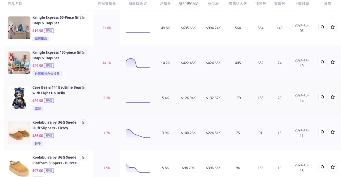Screen dimensions: 341x177
Task: Click translate icon beside Kringle Express 100-piece title
Action: coord(83,53)
